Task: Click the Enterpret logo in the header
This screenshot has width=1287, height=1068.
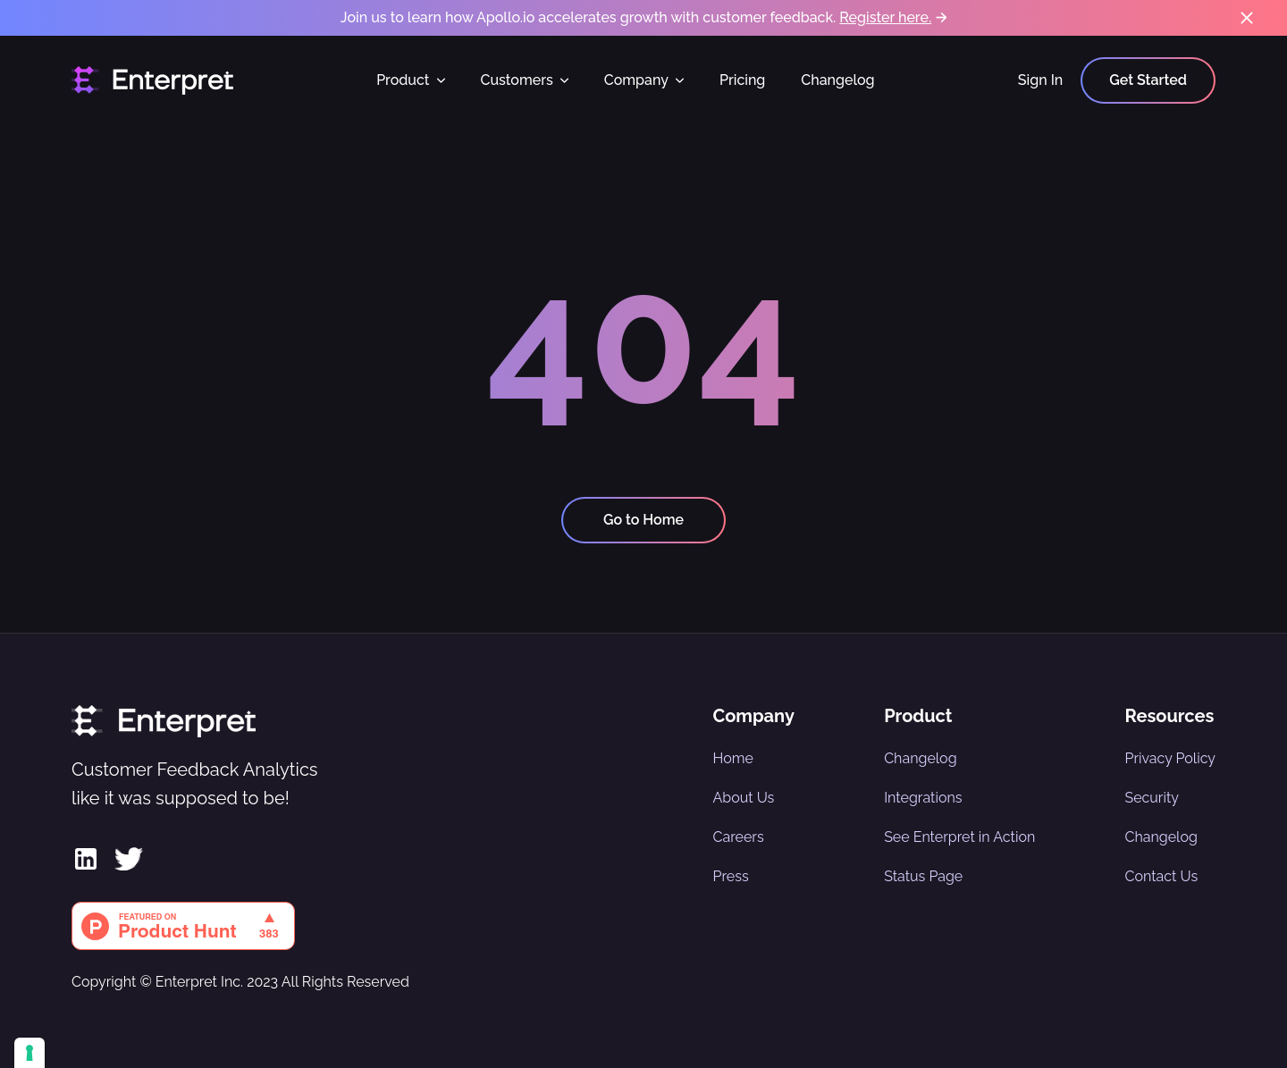Action: [x=153, y=80]
